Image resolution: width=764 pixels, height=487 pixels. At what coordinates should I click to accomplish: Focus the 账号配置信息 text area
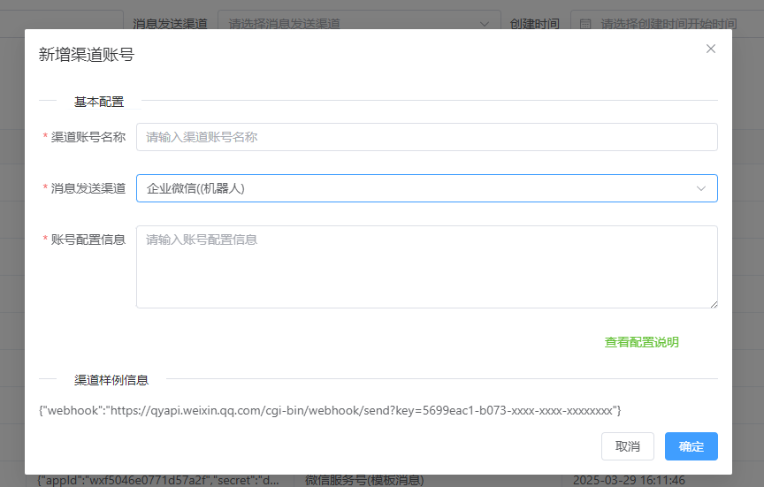pyautogui.click(x=426, y=266)
